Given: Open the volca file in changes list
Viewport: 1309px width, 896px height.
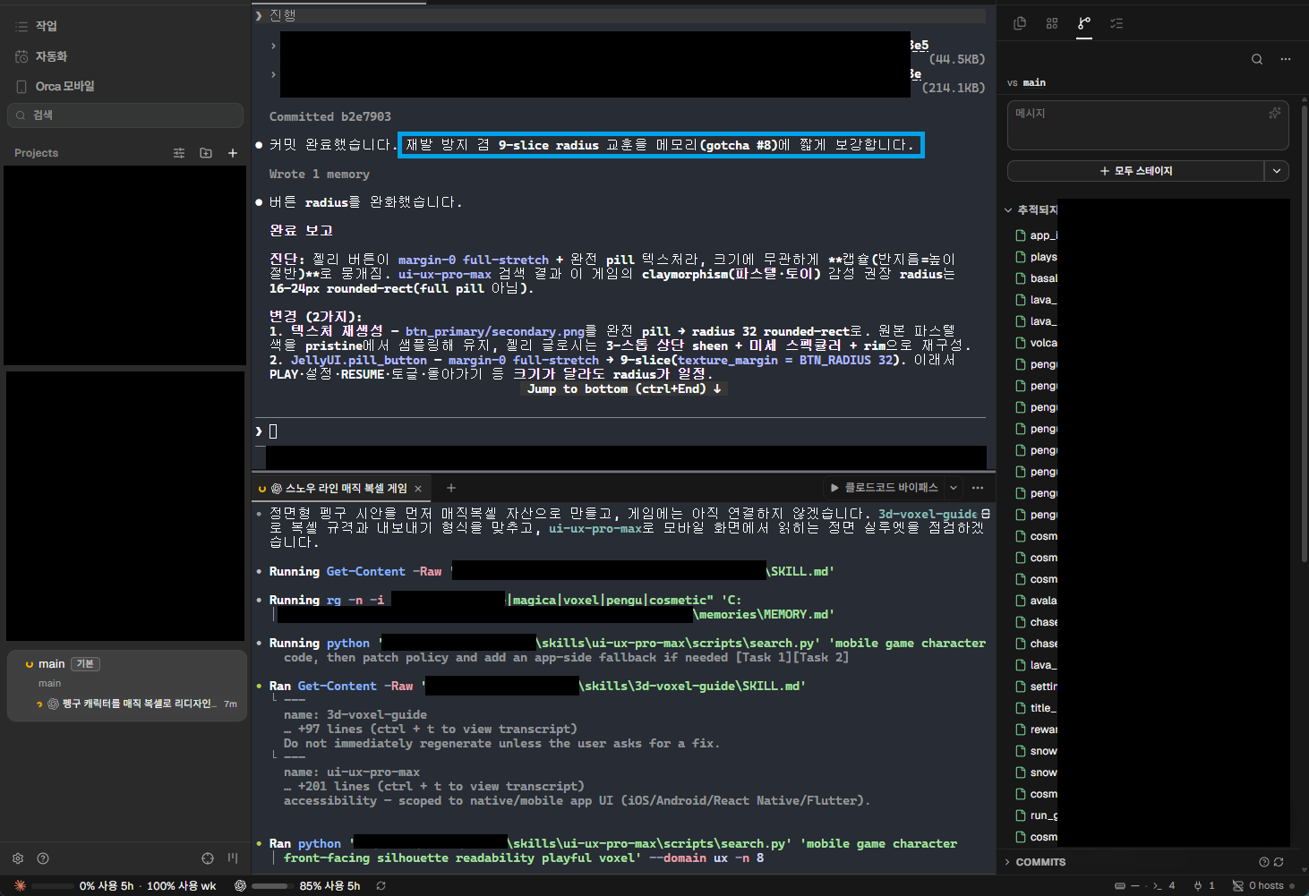Looking at the screenshot, I should (1044, 343).
